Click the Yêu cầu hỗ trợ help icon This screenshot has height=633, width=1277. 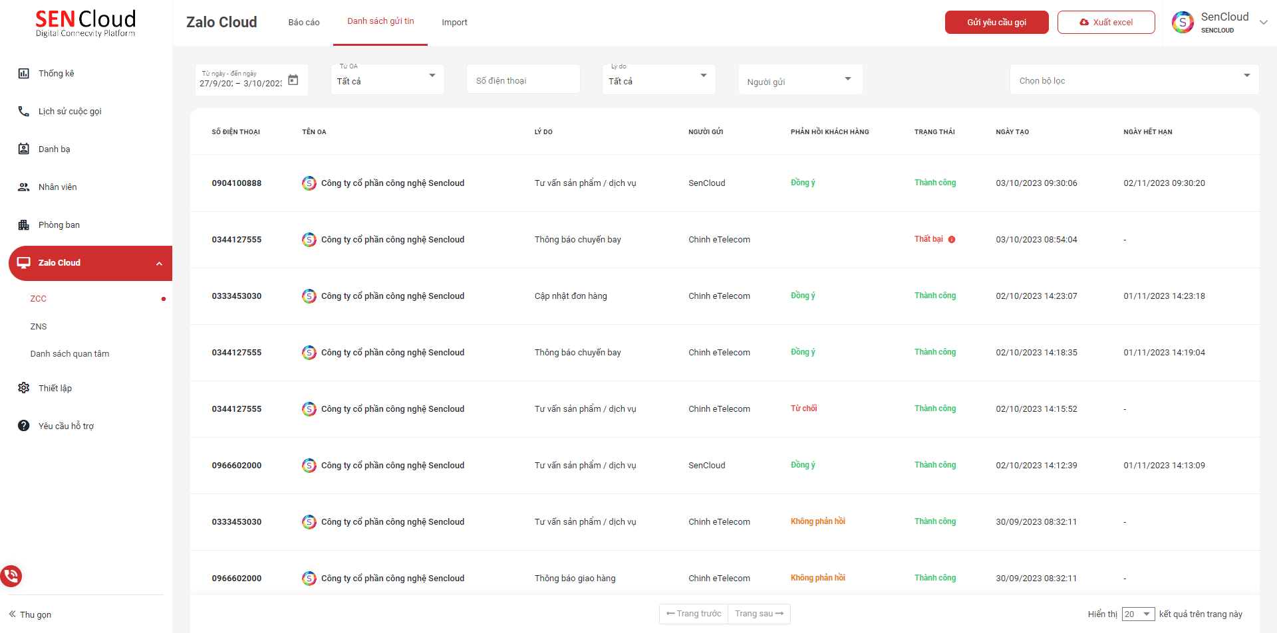point(23,426)
